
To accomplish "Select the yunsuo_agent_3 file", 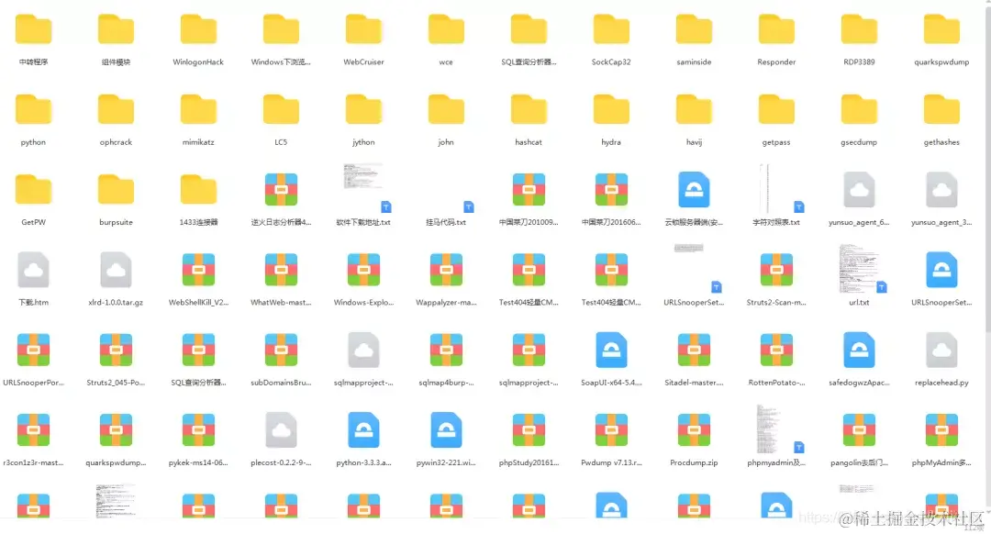I will coord(941,190).
